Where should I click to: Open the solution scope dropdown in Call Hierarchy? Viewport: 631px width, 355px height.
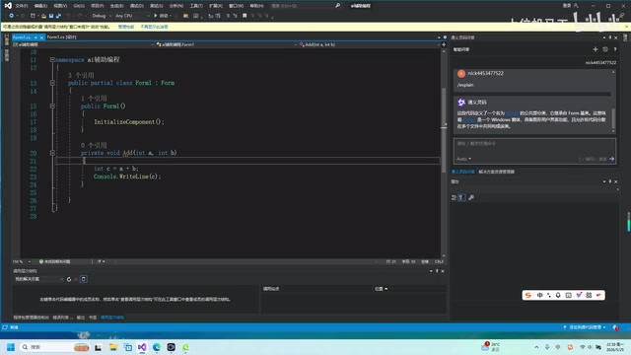pos(39,279)
